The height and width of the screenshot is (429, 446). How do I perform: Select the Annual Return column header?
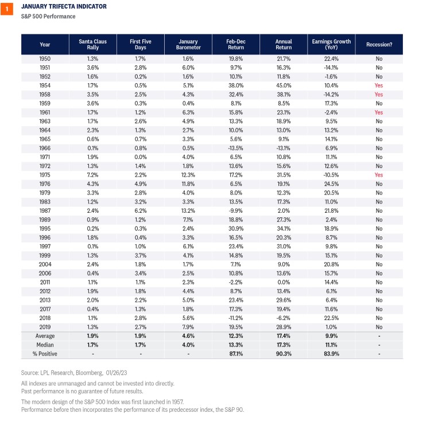click(284, 44)
